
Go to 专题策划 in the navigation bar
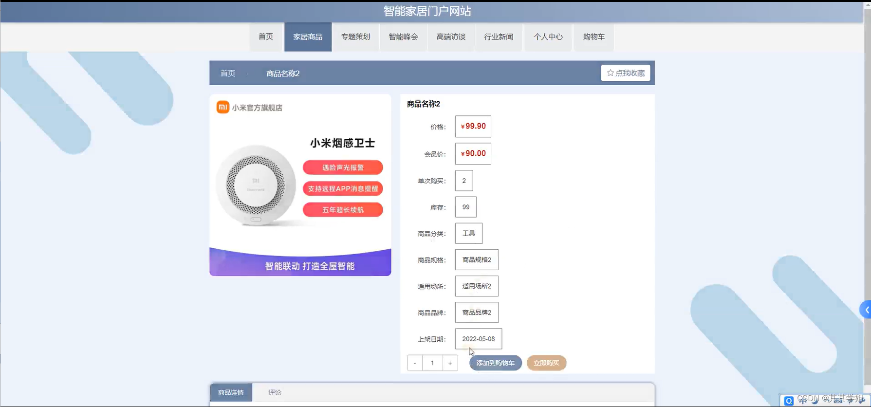tap(355, 37)
